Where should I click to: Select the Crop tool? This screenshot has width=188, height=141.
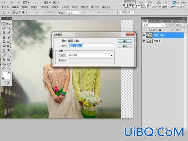tap(4, 33)
